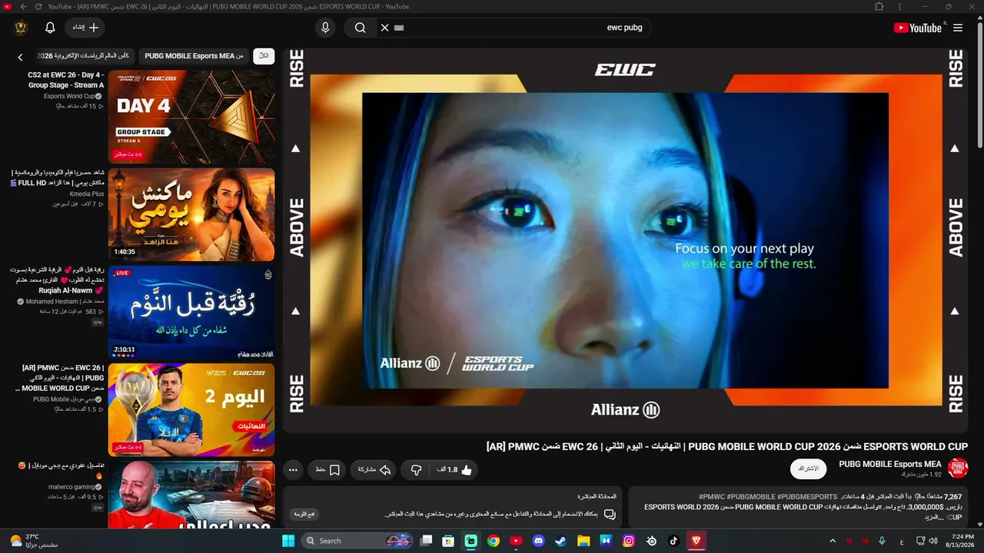Open the channel name beside the Subscribe button

point(890,464)
